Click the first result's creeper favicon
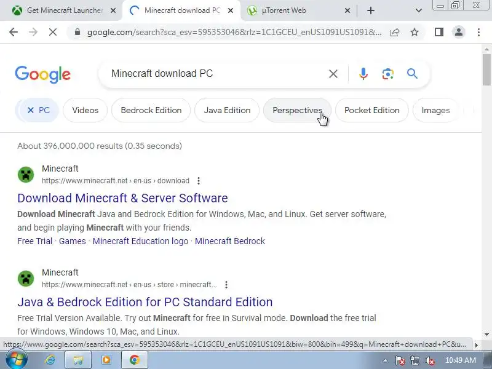This screenshot has height=369, width=492. (26, 175)
